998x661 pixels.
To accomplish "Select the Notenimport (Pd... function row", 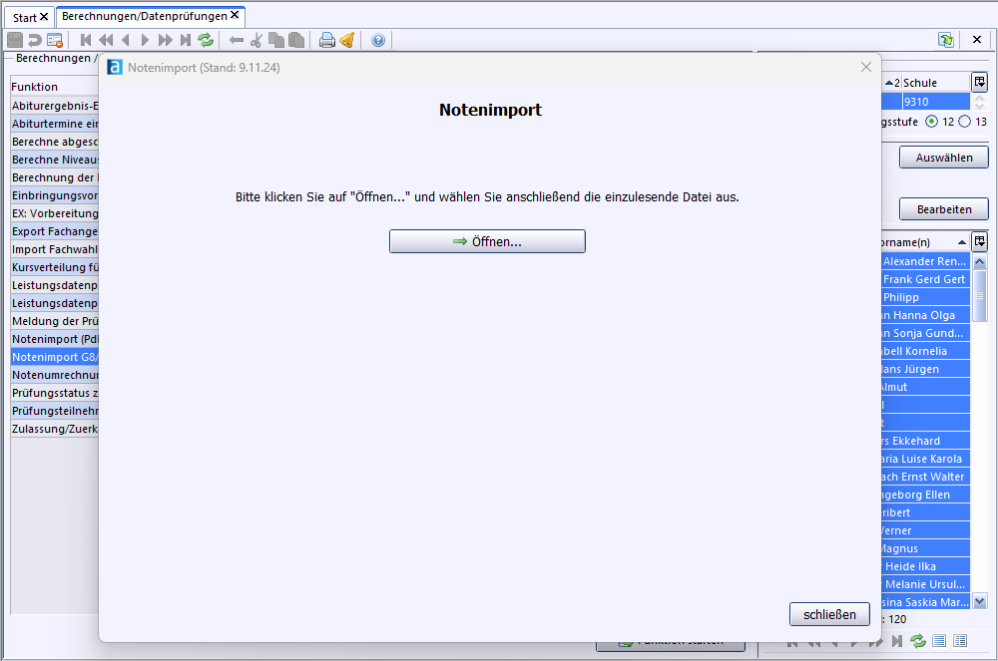I will (55, 339).
